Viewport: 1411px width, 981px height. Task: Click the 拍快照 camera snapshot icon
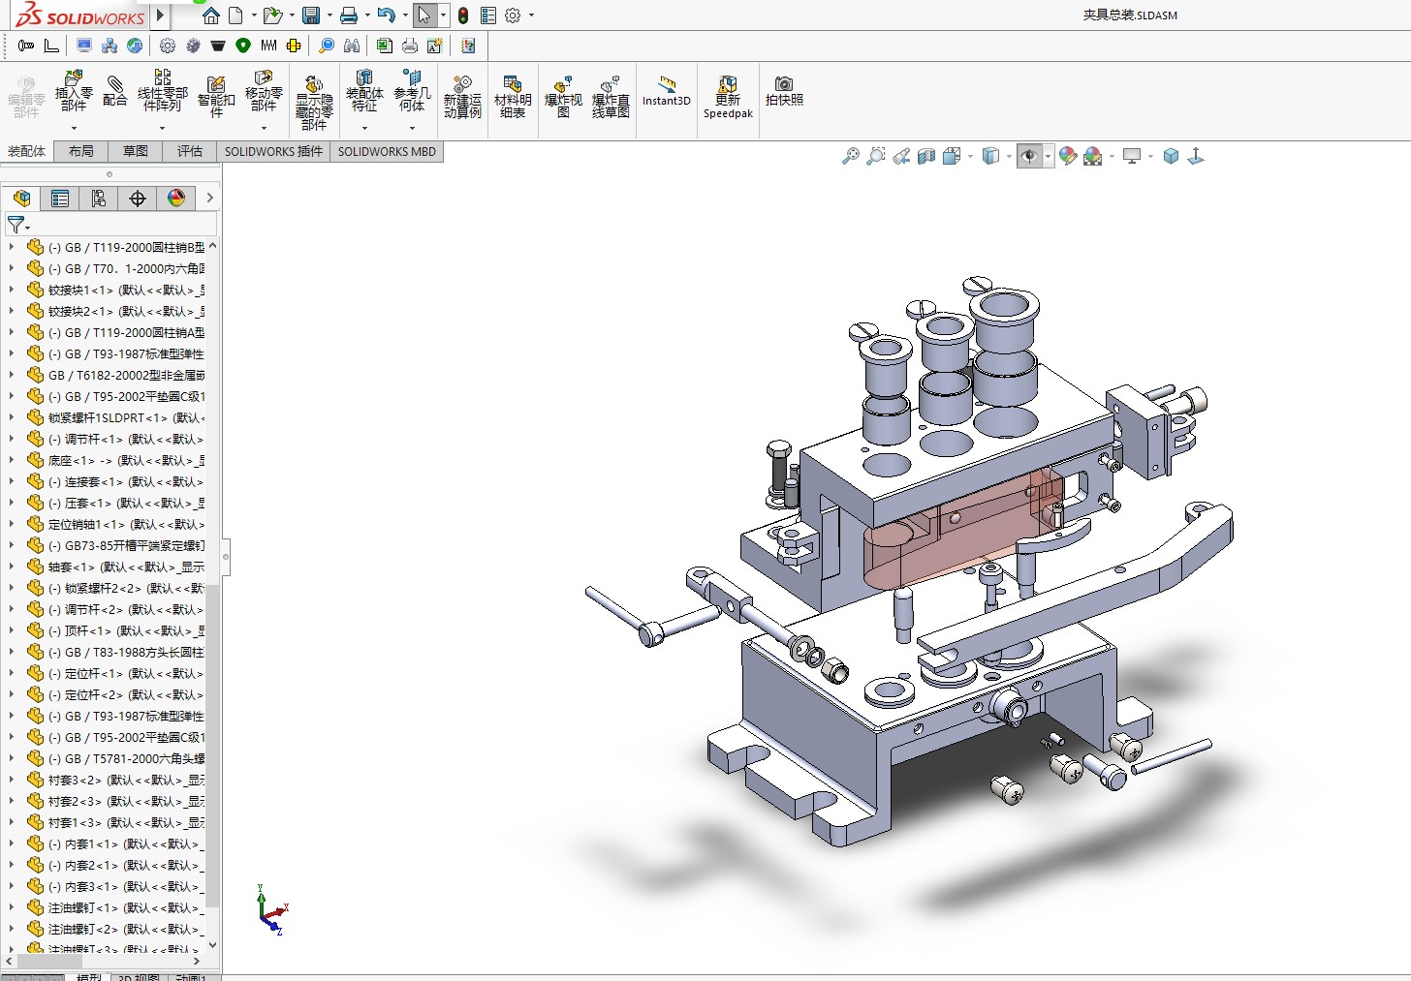tap(784, 91)
